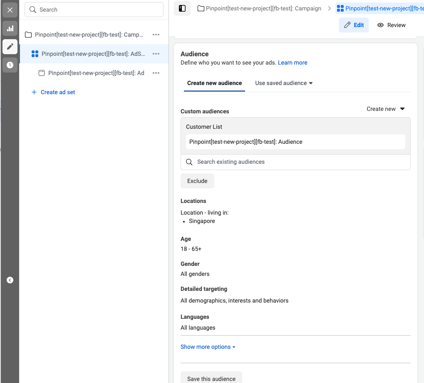Open more options for the ad set row
This screenshot has height=383, width=424.
click(156, 54)
